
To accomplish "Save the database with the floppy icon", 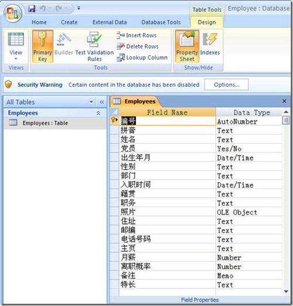I will [32, 8].
